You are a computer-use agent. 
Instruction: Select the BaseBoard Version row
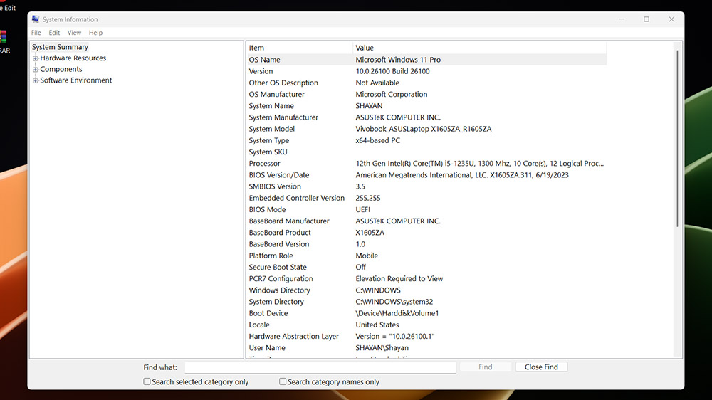click(x=426, y=244)
